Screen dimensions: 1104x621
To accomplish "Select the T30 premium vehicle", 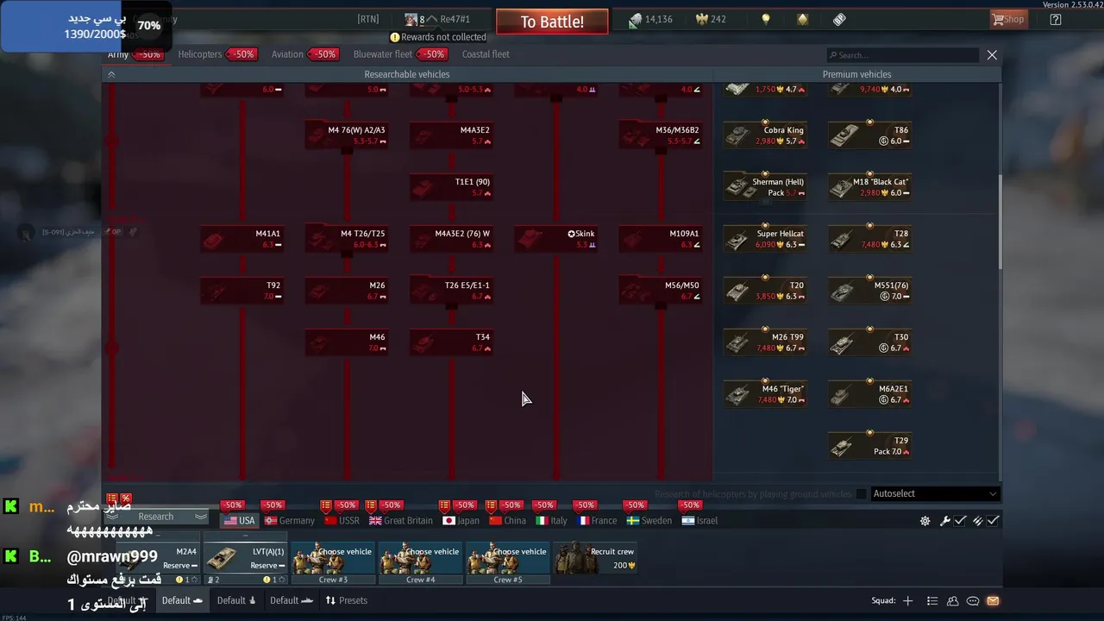I will click(x=869, y=342).
